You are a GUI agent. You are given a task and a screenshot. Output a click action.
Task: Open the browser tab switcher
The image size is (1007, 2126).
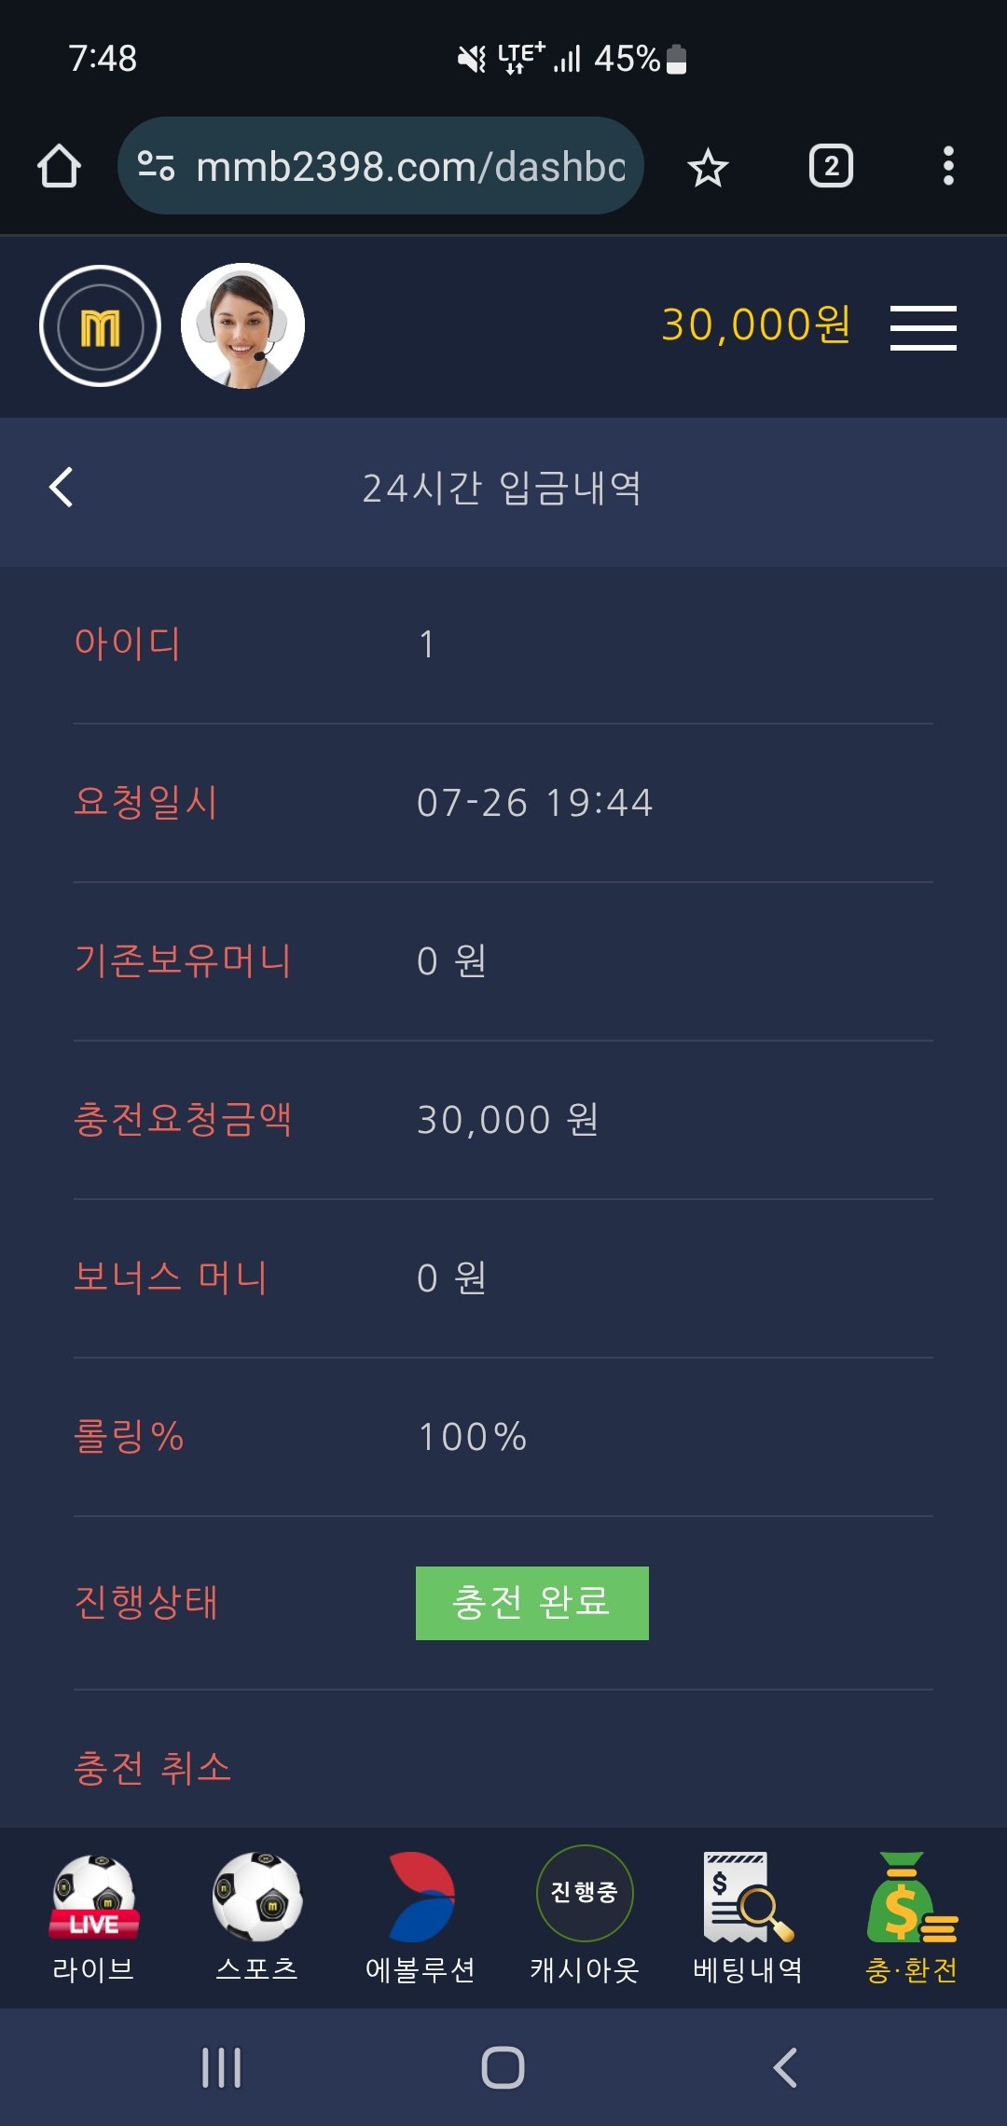tap(830, 167)
